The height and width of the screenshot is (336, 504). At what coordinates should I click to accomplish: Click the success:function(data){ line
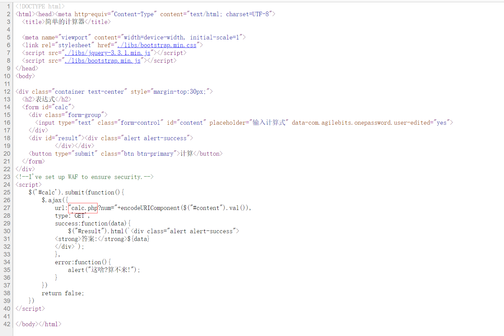pyautogui.click(x=93, y=223)
